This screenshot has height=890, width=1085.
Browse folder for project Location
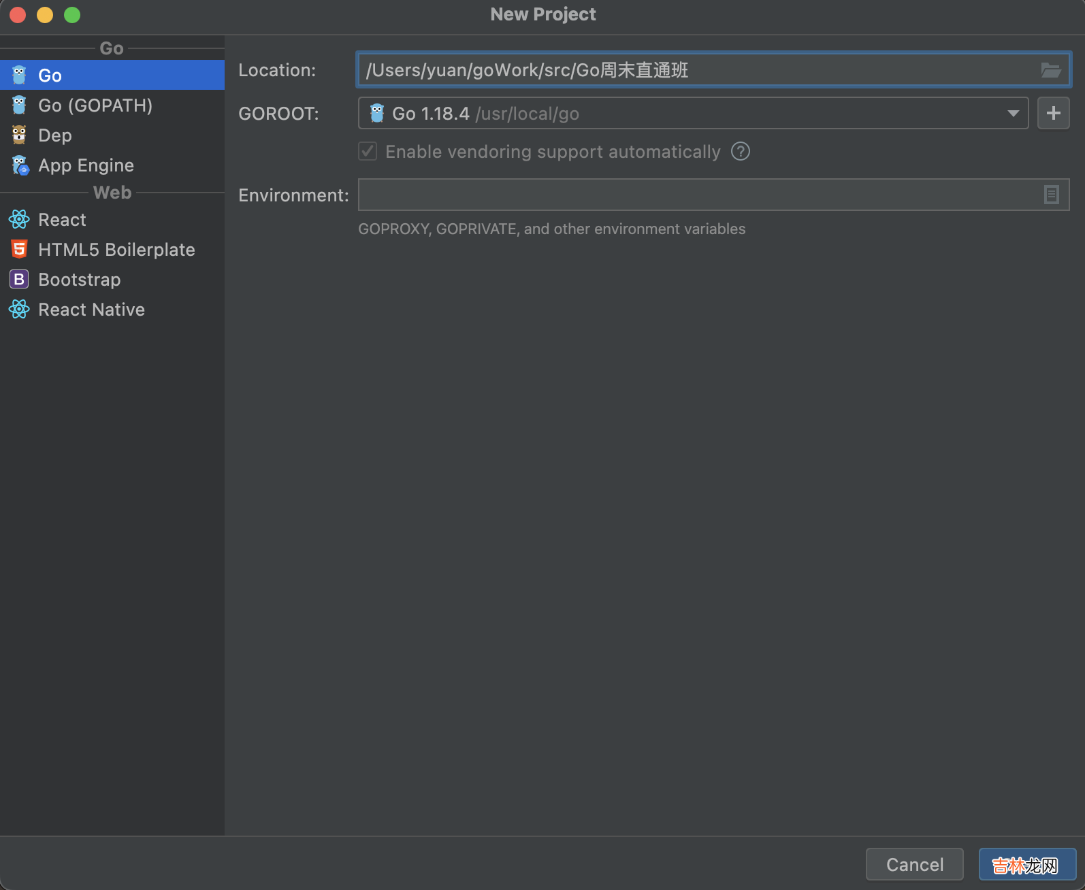pyautogui.click(x=1051, y=70)
